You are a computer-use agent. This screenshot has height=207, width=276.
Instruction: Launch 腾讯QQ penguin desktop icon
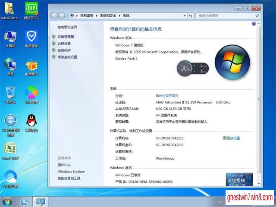[31, 123]
